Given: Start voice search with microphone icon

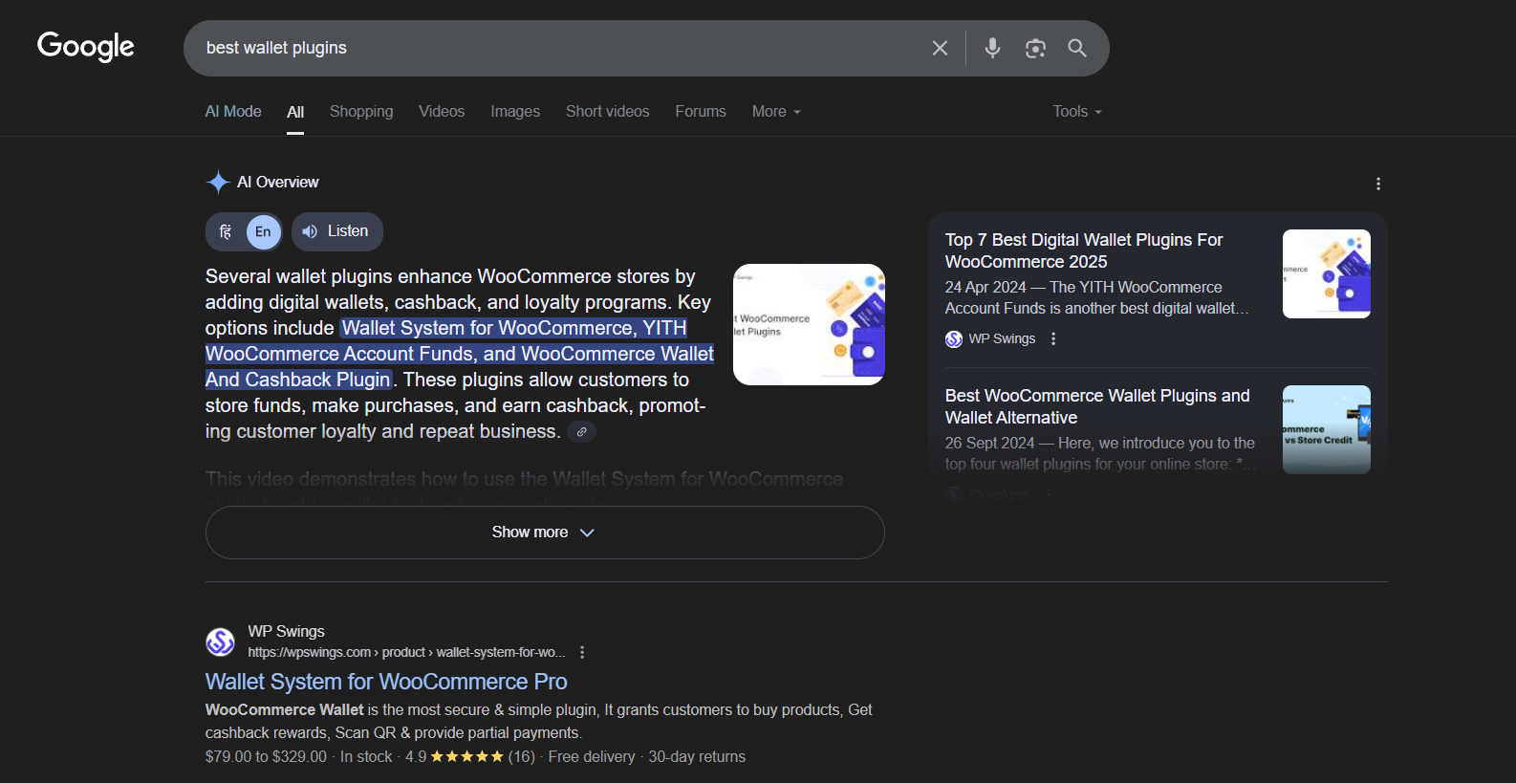Looking at the screenshot, I should point(992,48).
